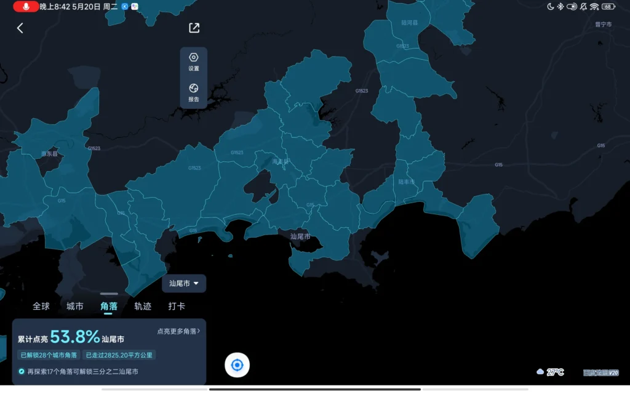Expand the 汕尾市 city dropdown
Viewport: 630px width, 394px height.
(184, 283)
